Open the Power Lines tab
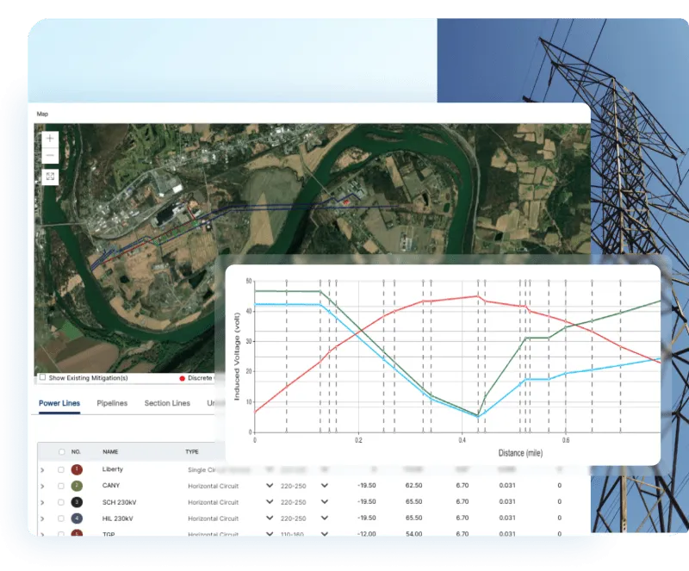689x571 pixels. pos(59,403)
